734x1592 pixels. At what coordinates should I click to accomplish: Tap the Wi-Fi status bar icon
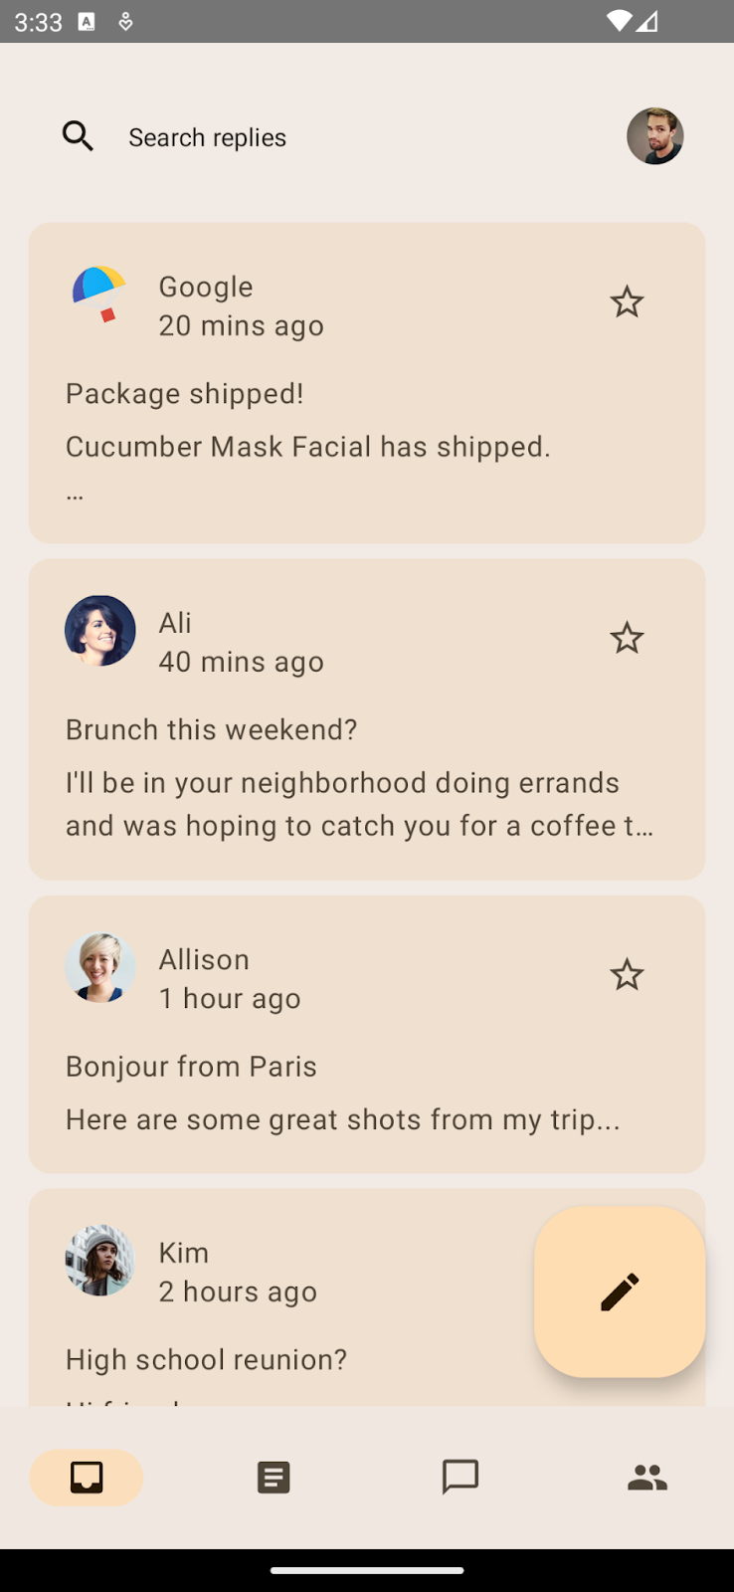point(619,21)
